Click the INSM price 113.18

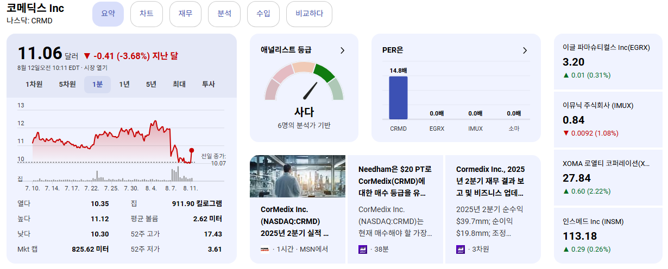579,236
